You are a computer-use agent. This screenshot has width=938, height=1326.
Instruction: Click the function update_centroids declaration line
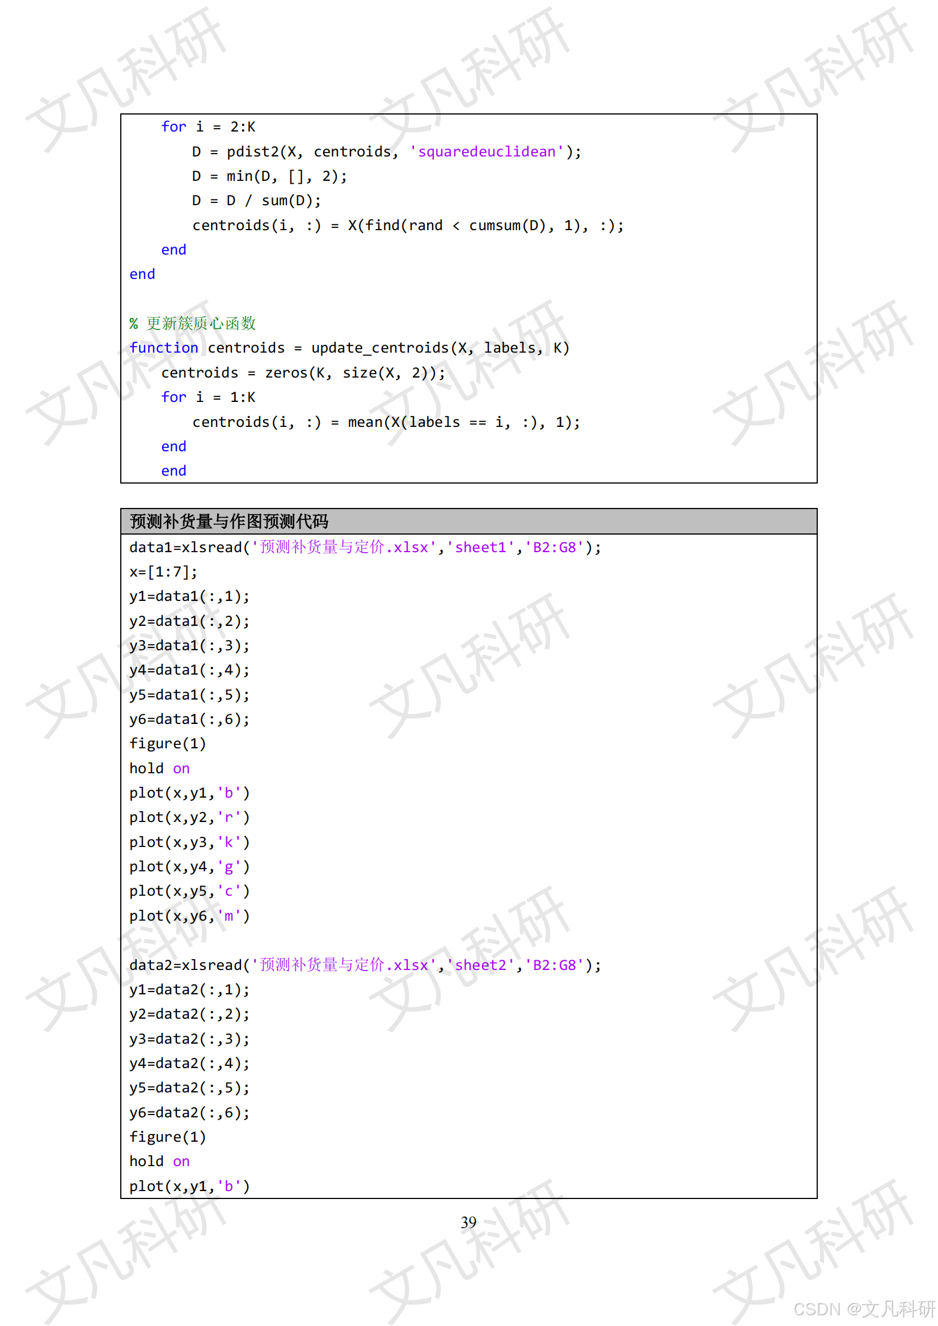pyautogui.click(x=349, y=348)
